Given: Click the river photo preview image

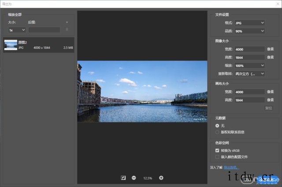Looking at the screenshot, I should click(142, 92).
